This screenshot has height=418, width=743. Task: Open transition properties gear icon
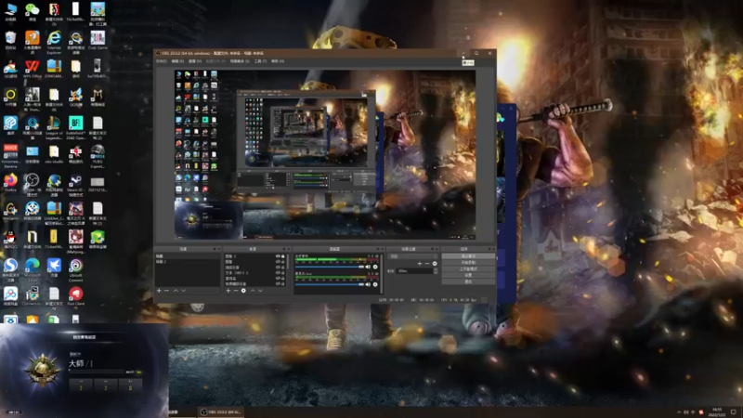(x=435, y=264)
